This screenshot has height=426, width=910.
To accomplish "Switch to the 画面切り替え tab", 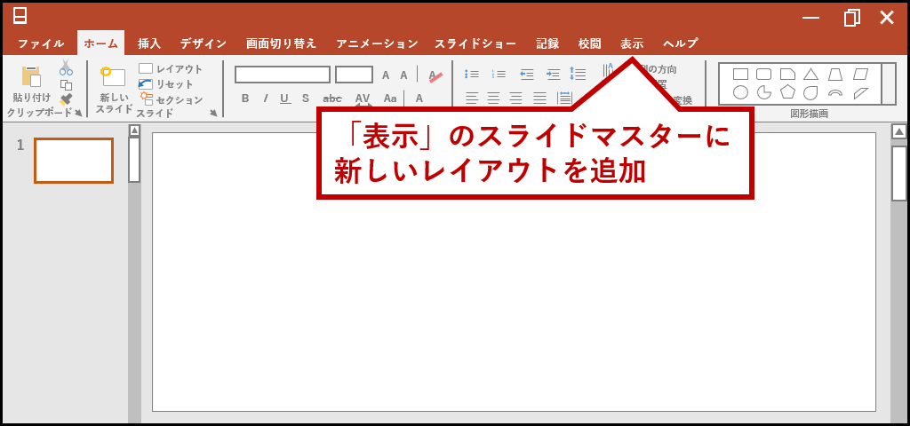I will (281, 43).
